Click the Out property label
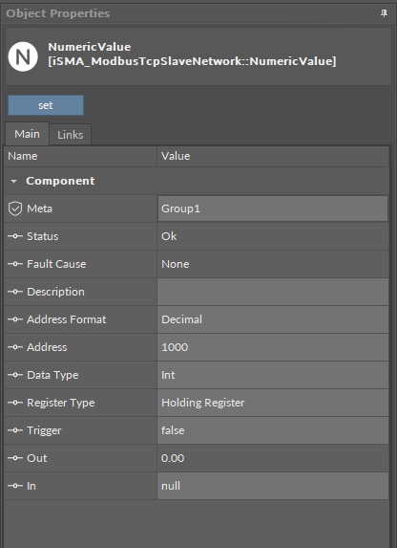The image size is (397, 548). (x=37, y=458)
